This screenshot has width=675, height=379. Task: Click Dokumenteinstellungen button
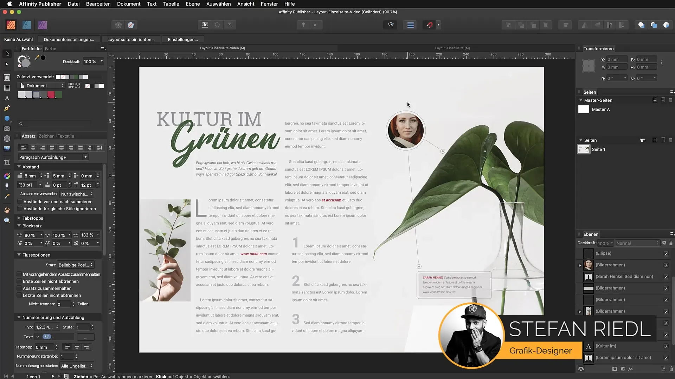point(69,40)
